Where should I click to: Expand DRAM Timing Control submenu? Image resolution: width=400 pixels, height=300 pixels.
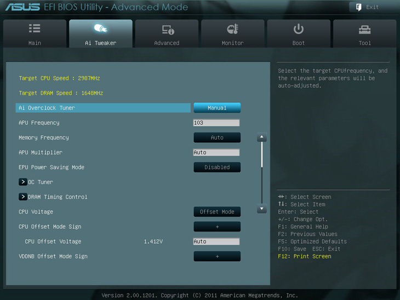coord(23,197)
